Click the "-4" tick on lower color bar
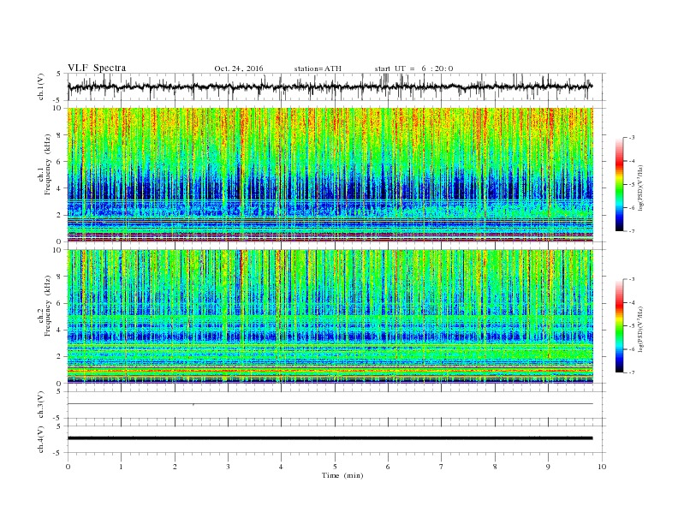Image resolution: width=678 pixels, height=524 pixels. coord(631,302)
